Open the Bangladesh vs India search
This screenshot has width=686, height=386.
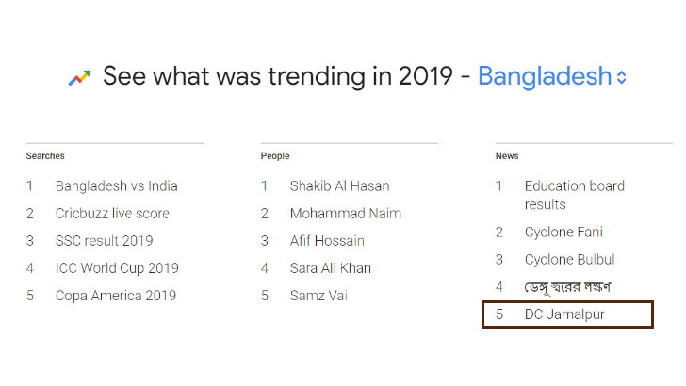(x=117, y=186)
